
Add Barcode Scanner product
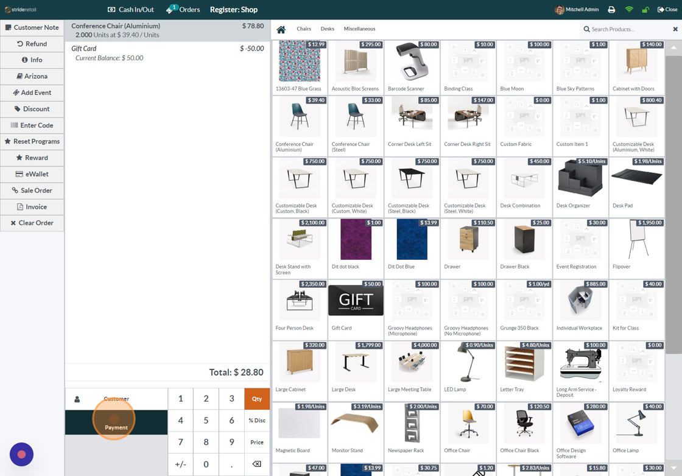(412, 68)
